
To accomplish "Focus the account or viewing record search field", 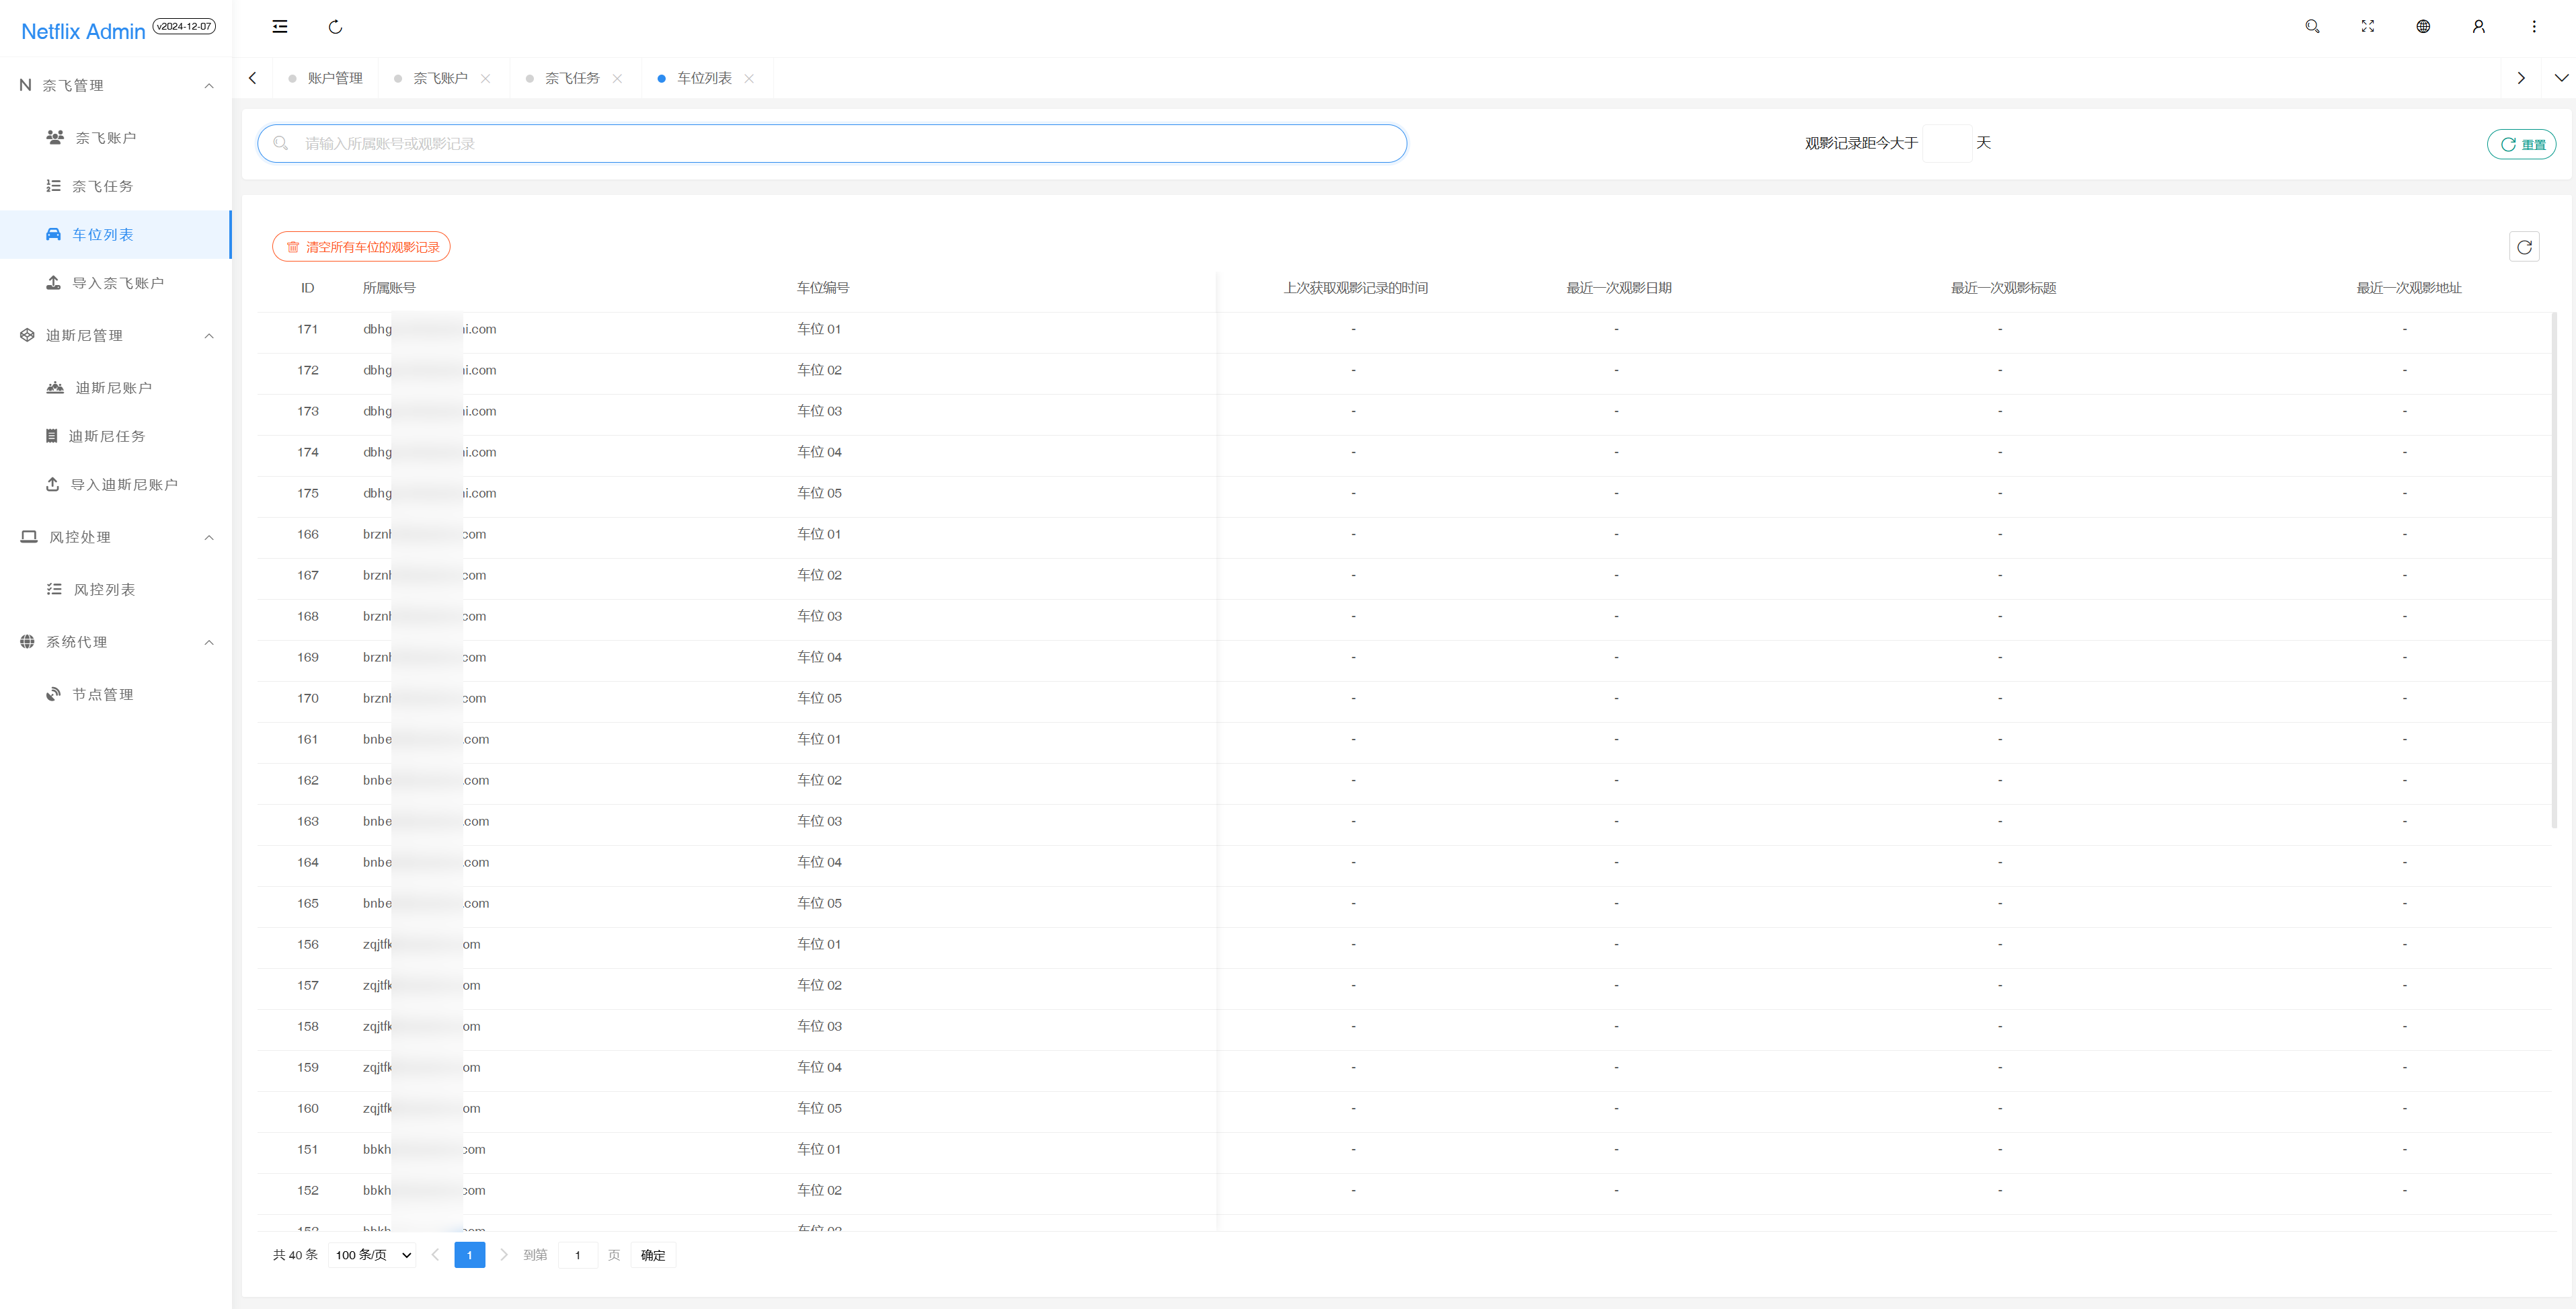I will 832,144.
